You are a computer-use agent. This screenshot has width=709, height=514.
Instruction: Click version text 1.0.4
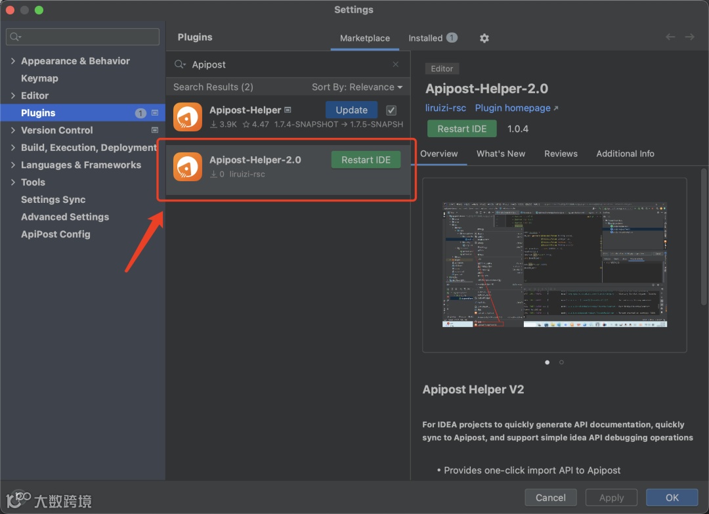point(518,129)
